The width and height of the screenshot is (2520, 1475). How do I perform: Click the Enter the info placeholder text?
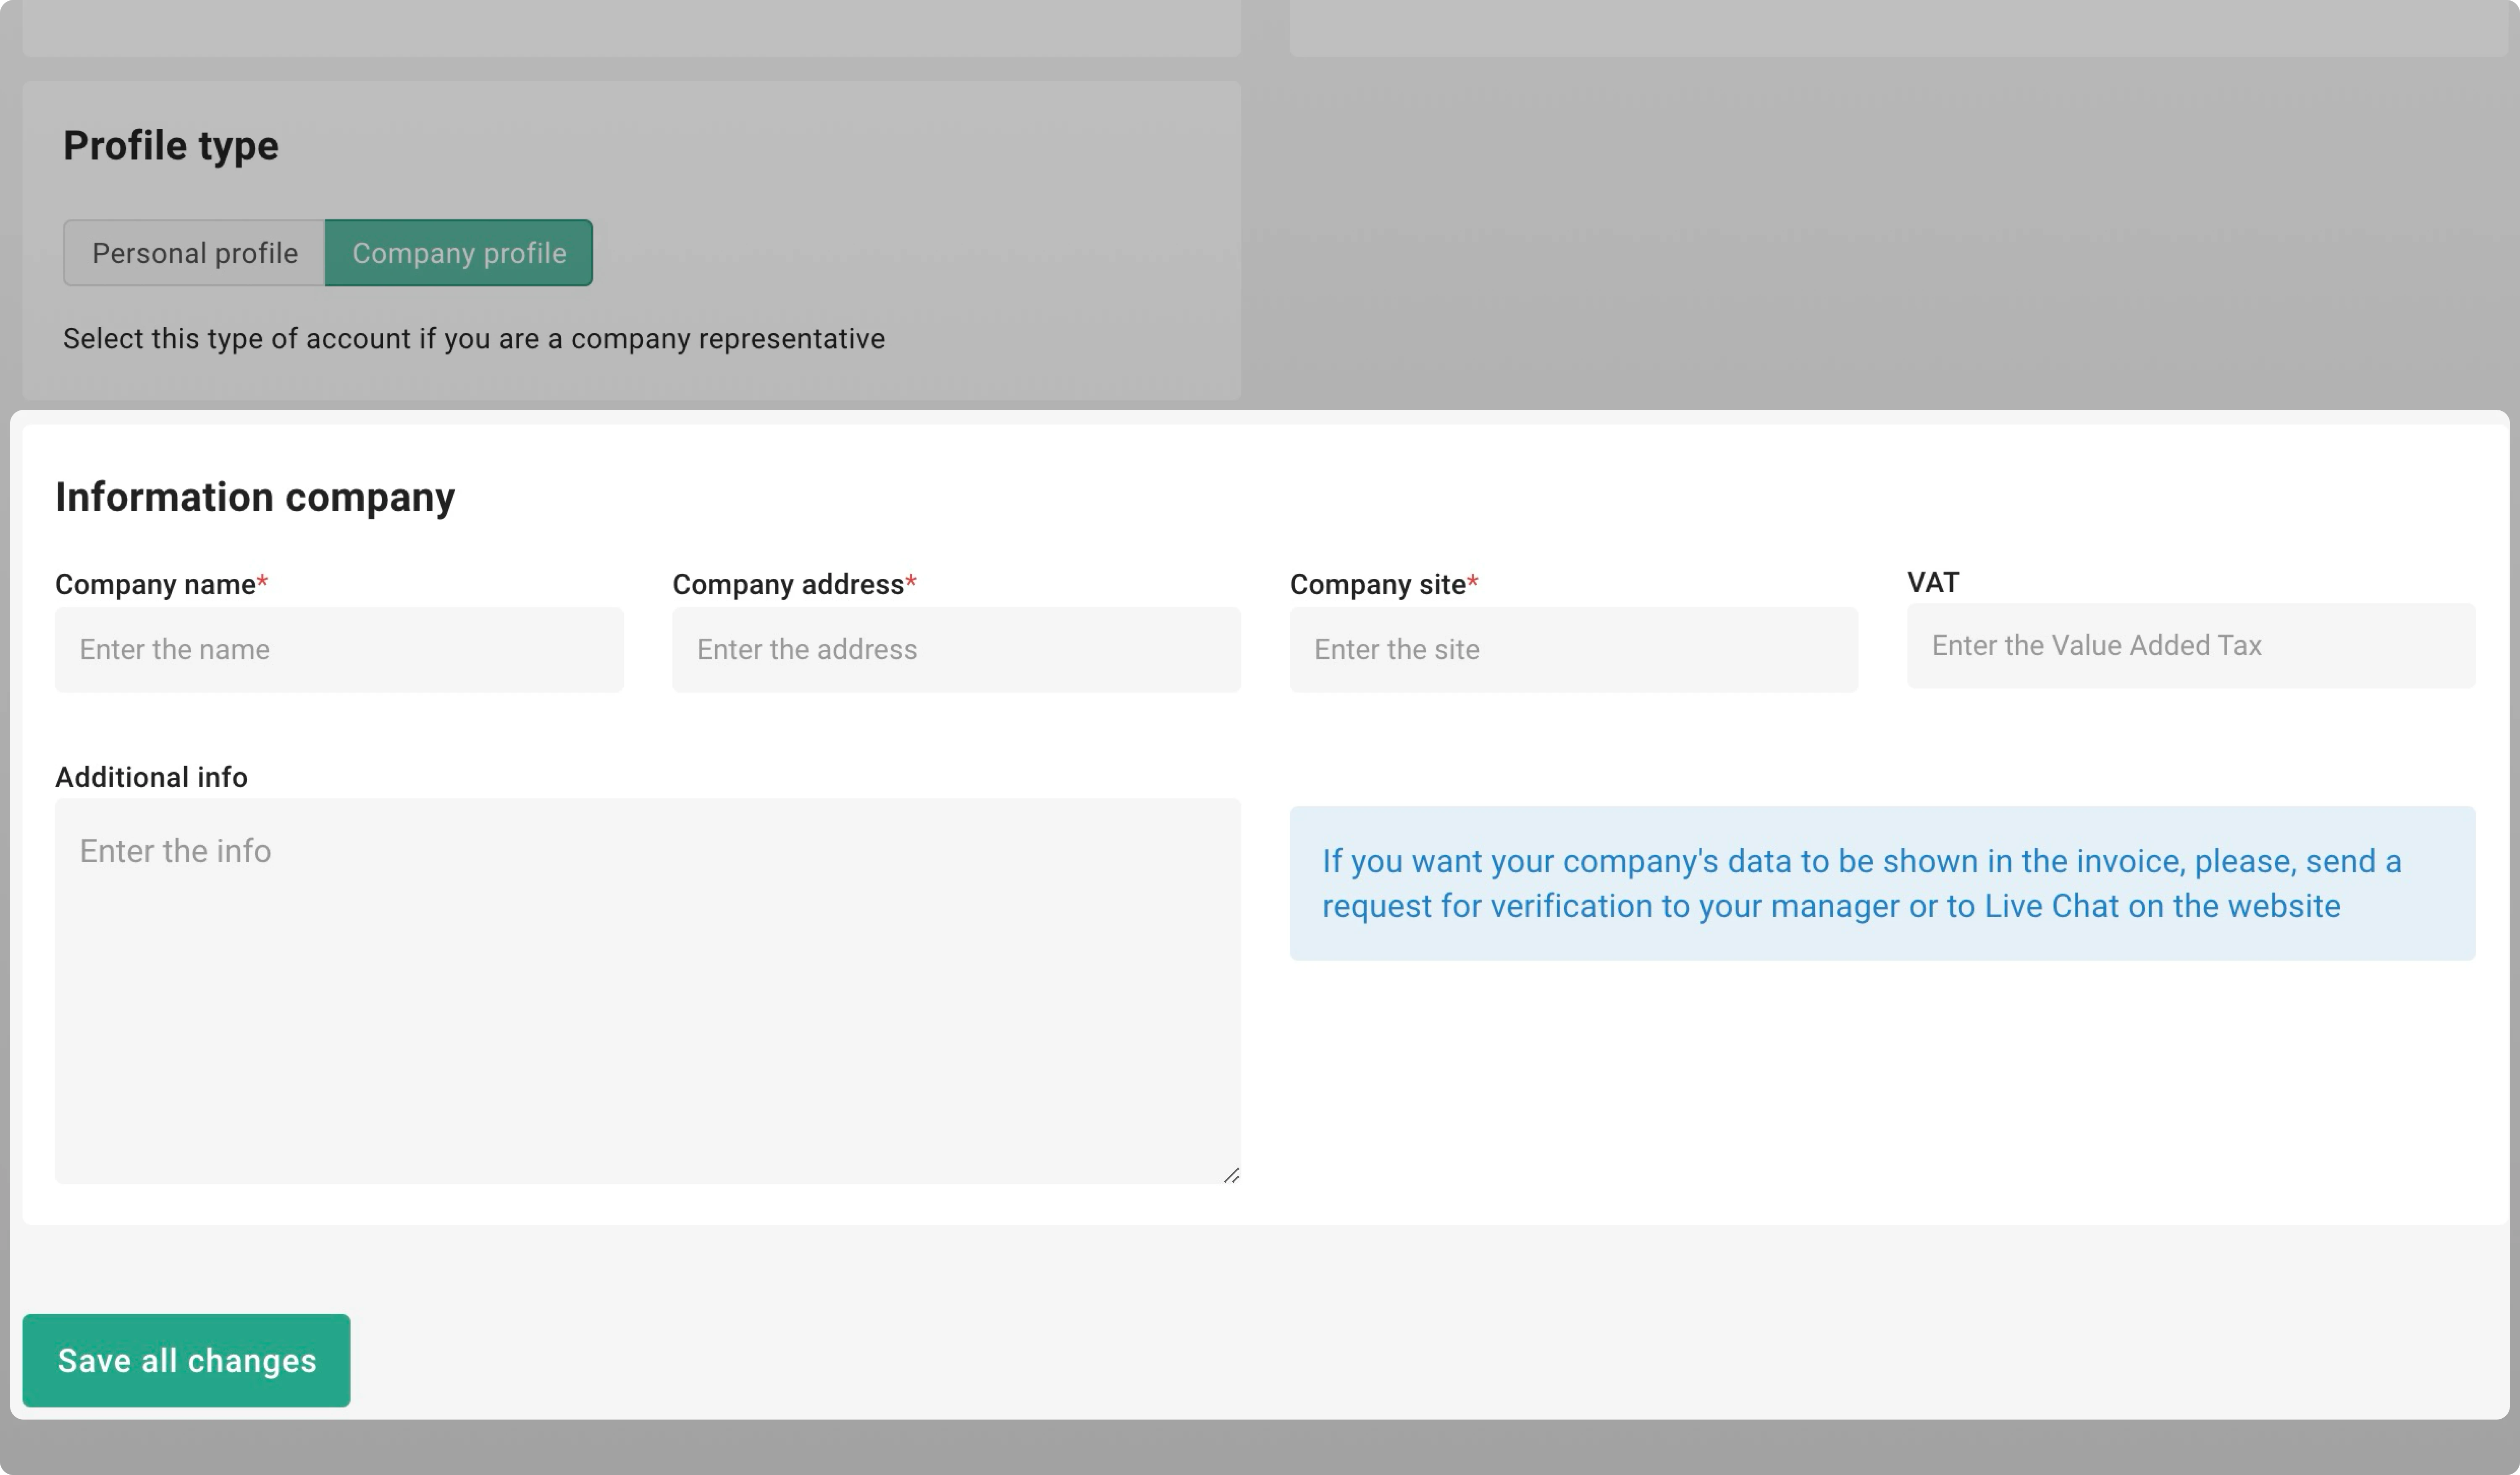(175, 851)
